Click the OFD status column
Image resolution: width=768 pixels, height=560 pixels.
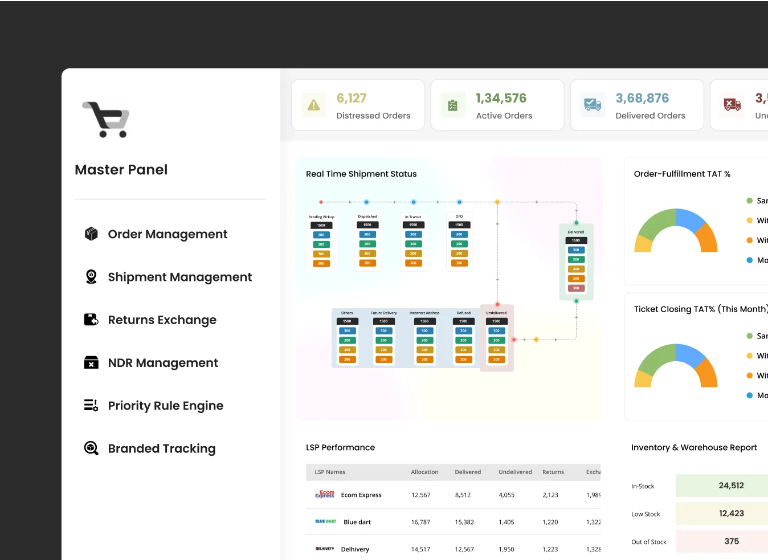(x=459, y=242)
